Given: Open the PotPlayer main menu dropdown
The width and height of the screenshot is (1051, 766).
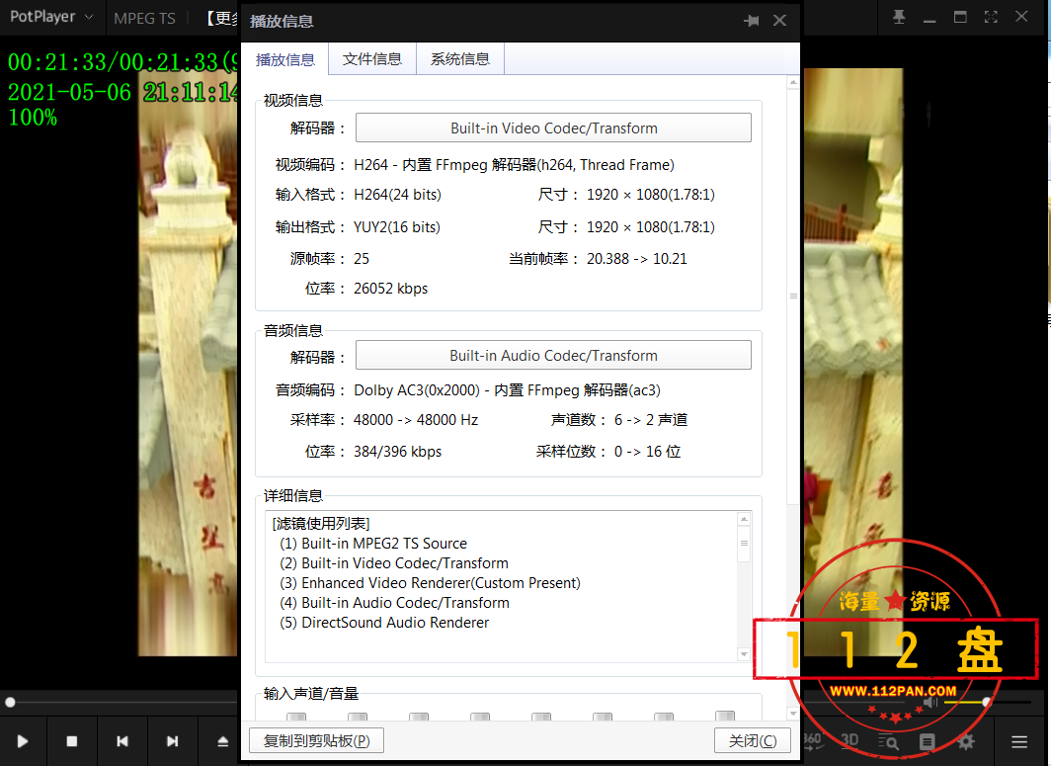Looking at the screenshot, I should [51, 17].
